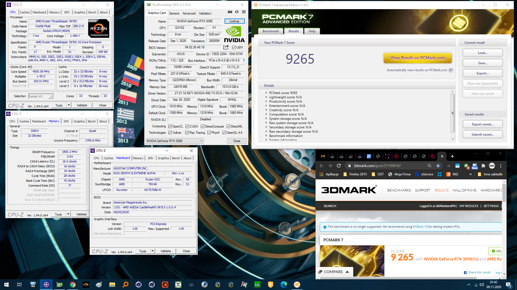Toggle the OpenGL 4.6 checkbox
Viewport: 517px width, 290px height.
pos(224,133)
